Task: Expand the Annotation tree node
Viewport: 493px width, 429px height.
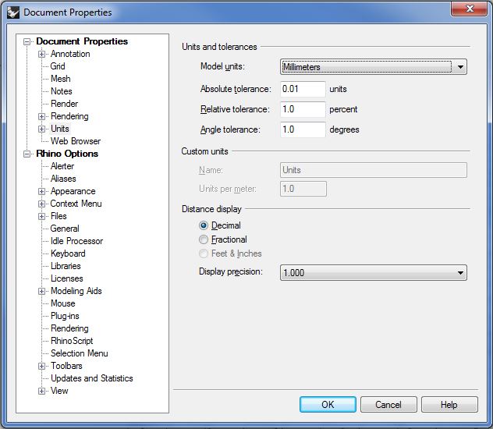Action: pyautogui.click(x=41, y=54)
